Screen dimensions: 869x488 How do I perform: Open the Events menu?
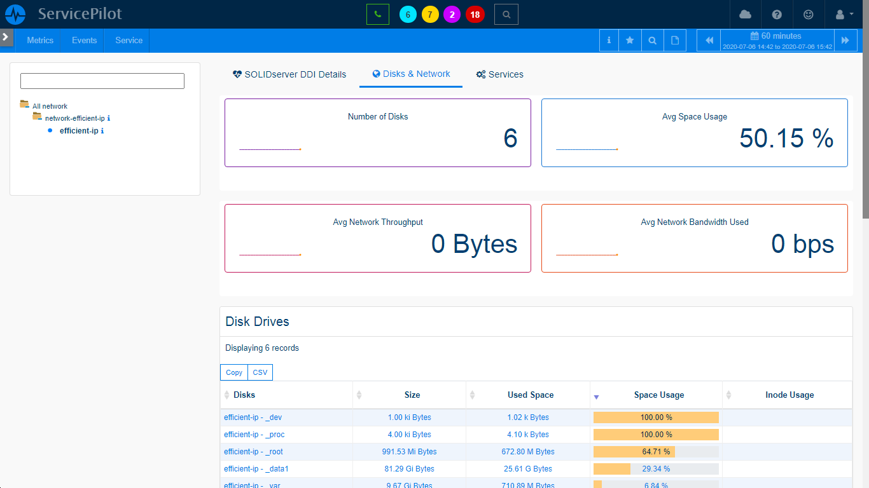point(84,41)
